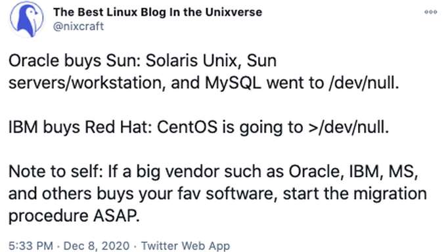Click the word ASAP ending the tweet
The width and height of the screenshot is (448, 252).
tap(116, 216)
